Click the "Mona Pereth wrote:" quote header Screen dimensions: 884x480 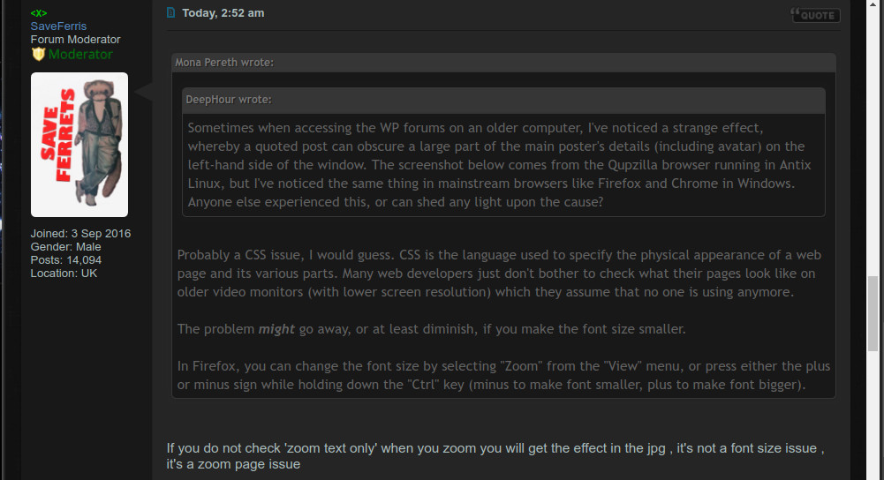224,63
